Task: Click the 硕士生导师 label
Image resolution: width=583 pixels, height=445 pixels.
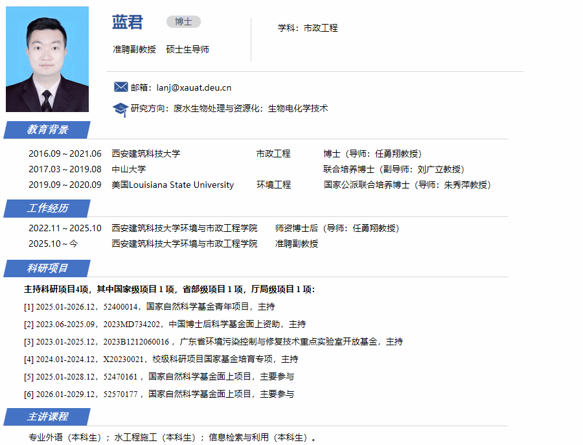Action: [187, 49]
